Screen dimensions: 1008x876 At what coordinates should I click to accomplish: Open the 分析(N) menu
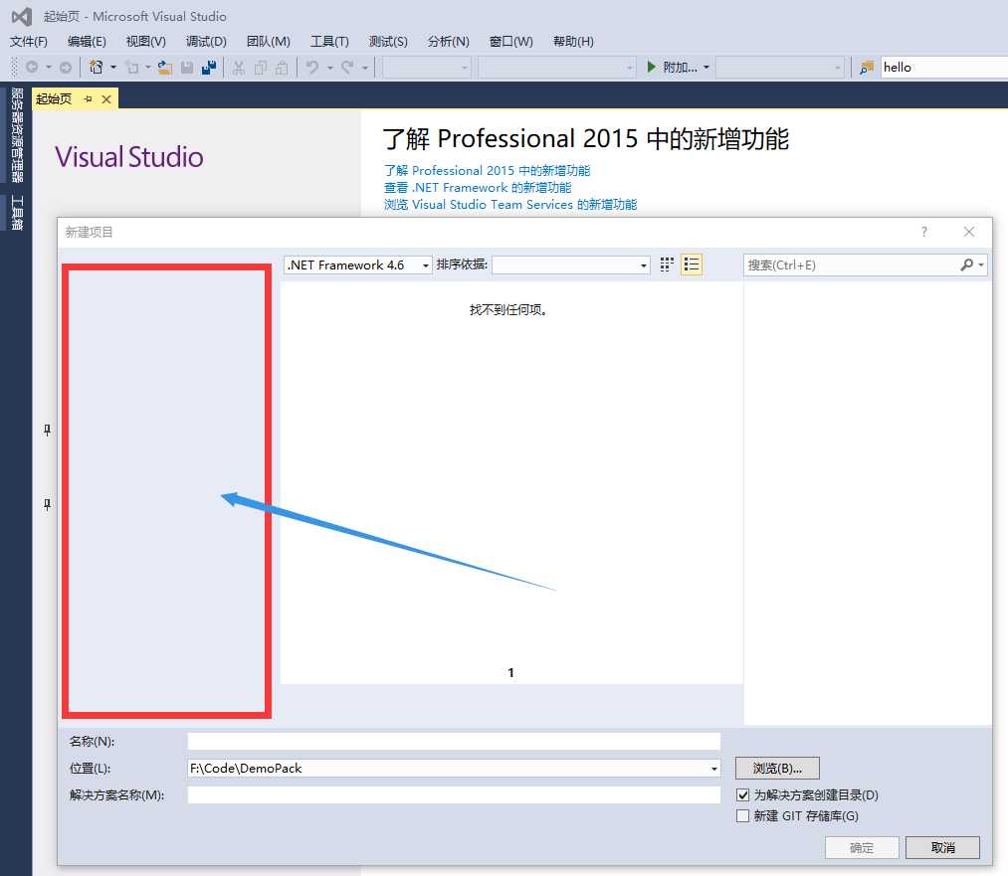[448, 41]
